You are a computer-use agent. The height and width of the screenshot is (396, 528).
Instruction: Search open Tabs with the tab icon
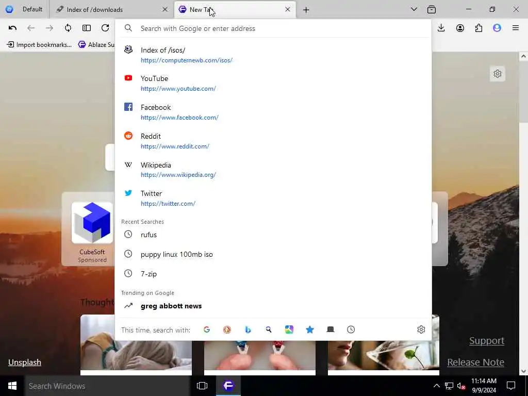click(x=331, y=329)
